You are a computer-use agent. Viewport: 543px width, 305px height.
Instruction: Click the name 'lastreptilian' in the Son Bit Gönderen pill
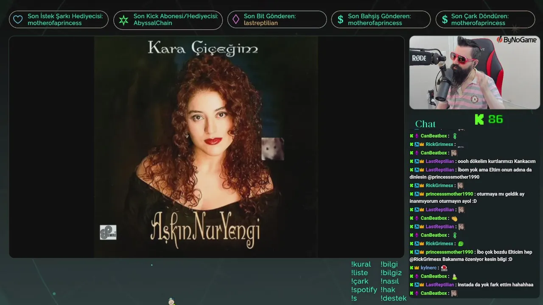click(x=260, y=23)
